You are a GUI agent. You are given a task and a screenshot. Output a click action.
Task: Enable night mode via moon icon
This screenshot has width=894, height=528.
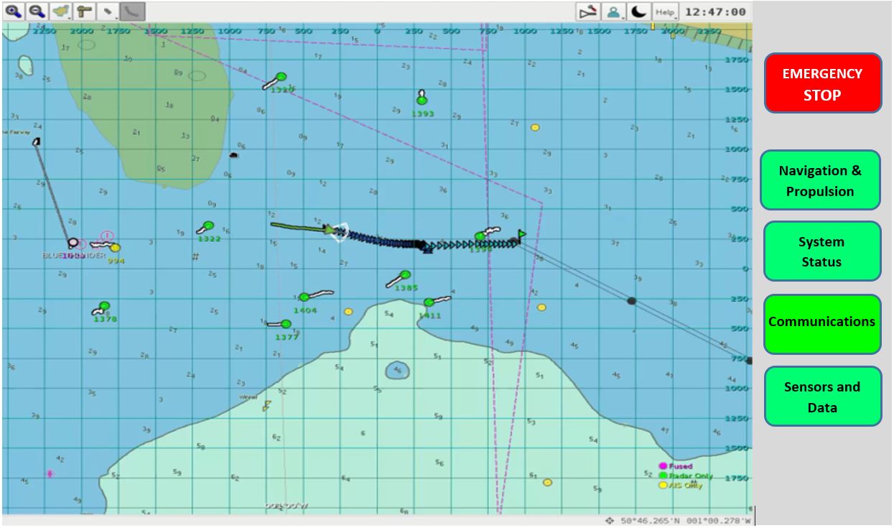pos(638,11)
